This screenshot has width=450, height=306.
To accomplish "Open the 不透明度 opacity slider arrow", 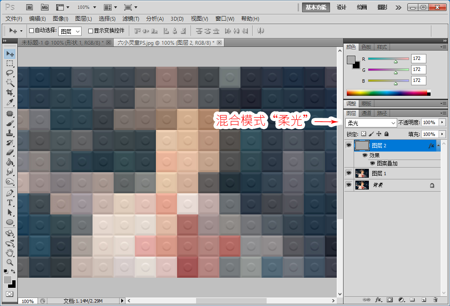I will point(442,122).
